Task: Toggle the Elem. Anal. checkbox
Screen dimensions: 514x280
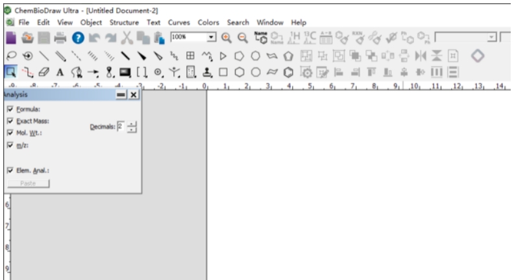Action: (x=10, y=170)
